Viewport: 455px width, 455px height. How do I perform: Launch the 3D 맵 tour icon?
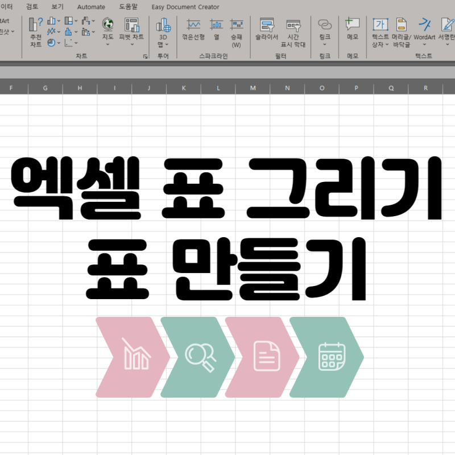pyautogui.click(x=163, y=25)
